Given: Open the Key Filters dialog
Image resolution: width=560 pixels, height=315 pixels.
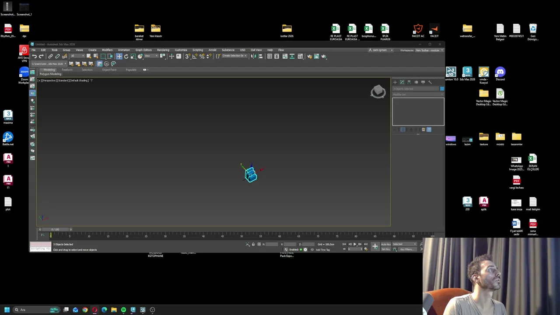Looking at the screenshot, I should (407, 249).
